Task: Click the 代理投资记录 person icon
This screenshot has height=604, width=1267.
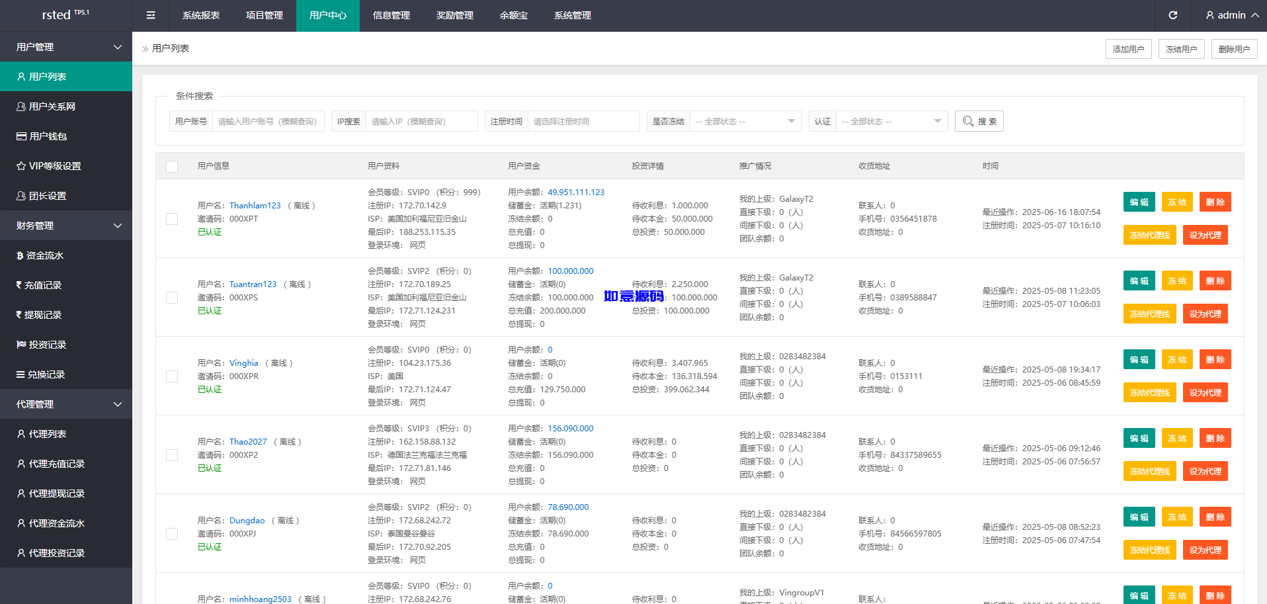Action: tap(21, 553)
